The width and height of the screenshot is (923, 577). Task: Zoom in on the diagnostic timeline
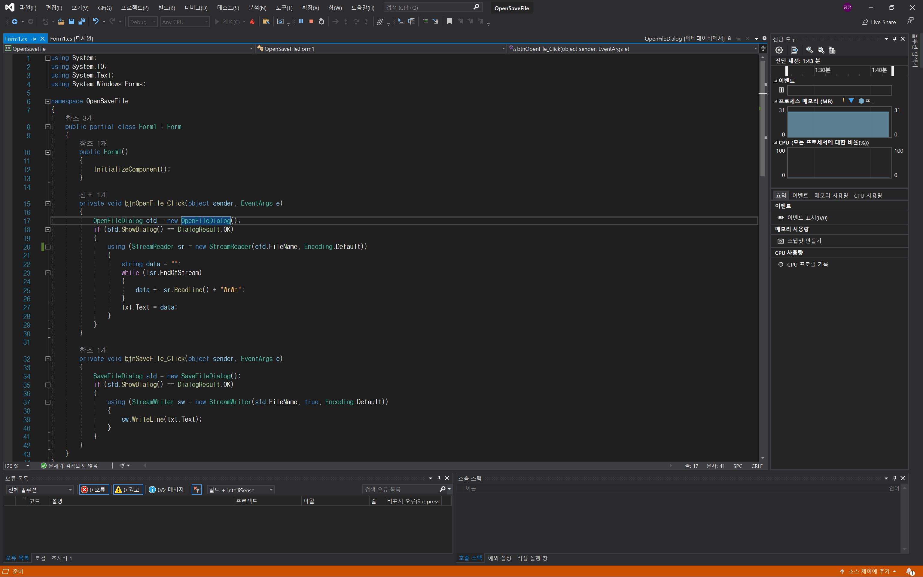pos(809,50)
